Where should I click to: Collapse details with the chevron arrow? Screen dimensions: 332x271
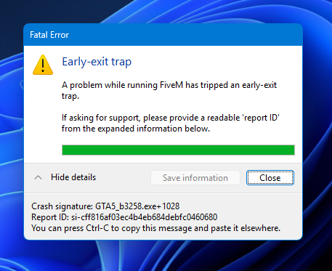[38, 177]
